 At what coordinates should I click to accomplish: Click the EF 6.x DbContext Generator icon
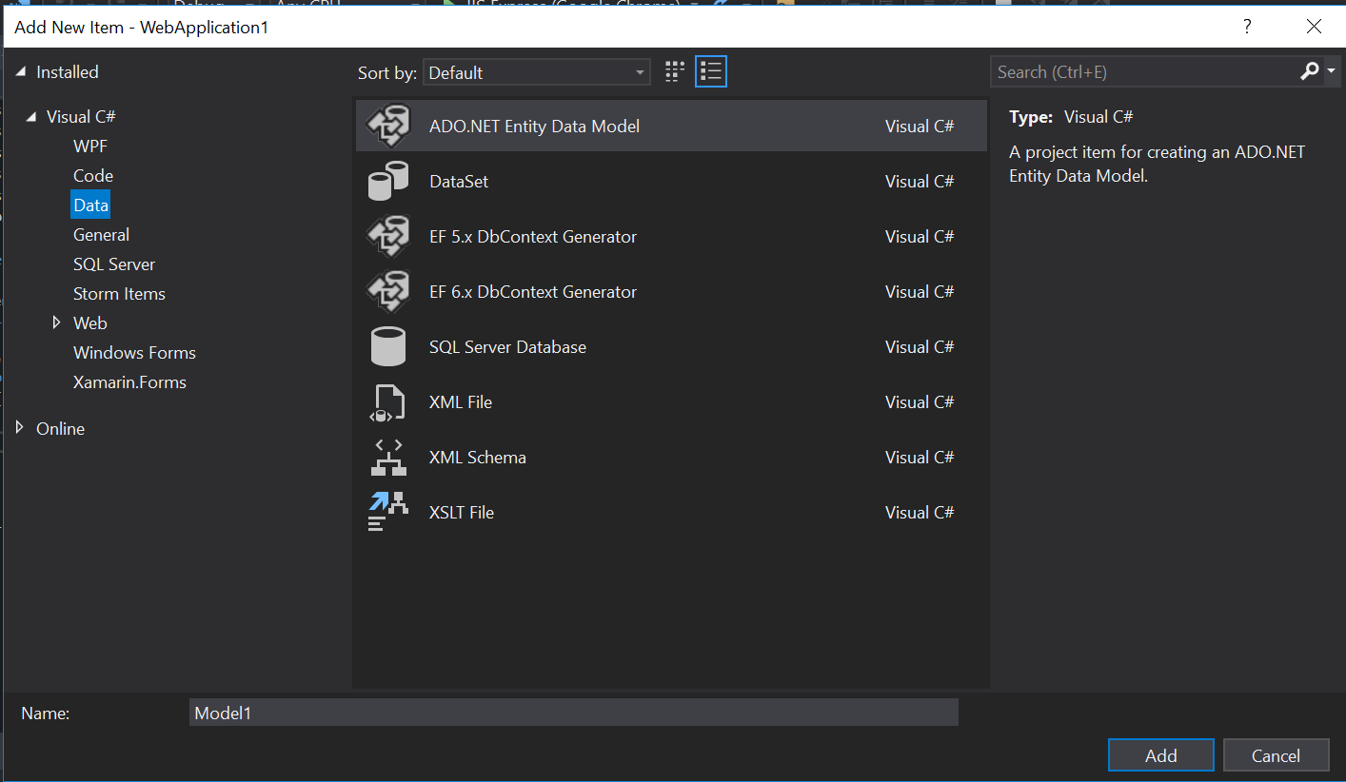[x=387, y=291]
